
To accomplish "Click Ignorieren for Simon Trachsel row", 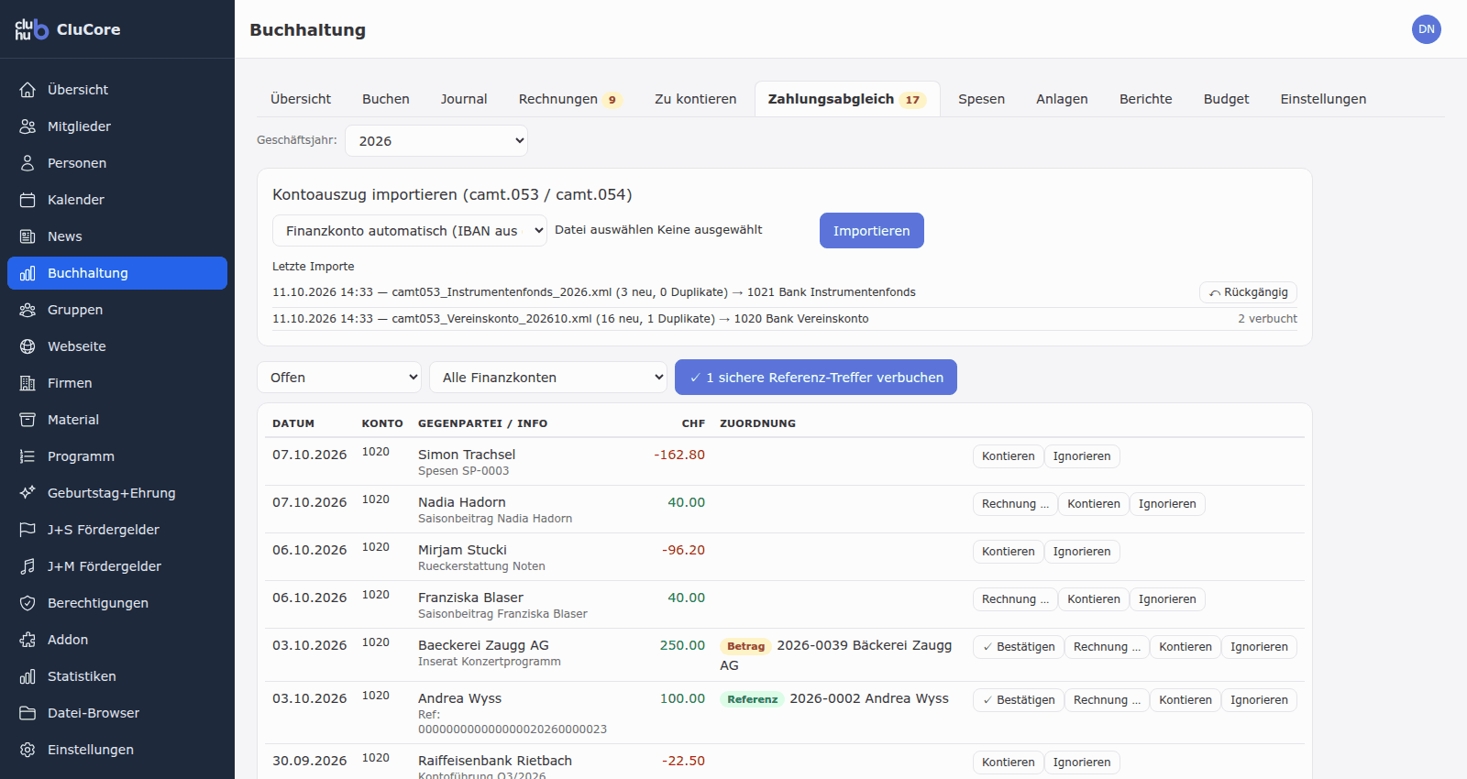I will (1082, 456).
